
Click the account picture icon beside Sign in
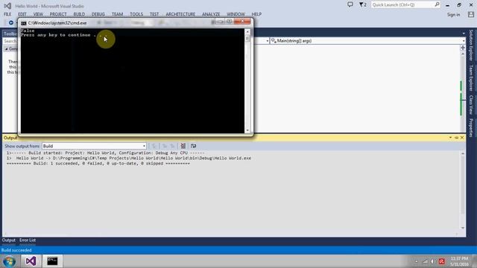click(x=471, y=14)
